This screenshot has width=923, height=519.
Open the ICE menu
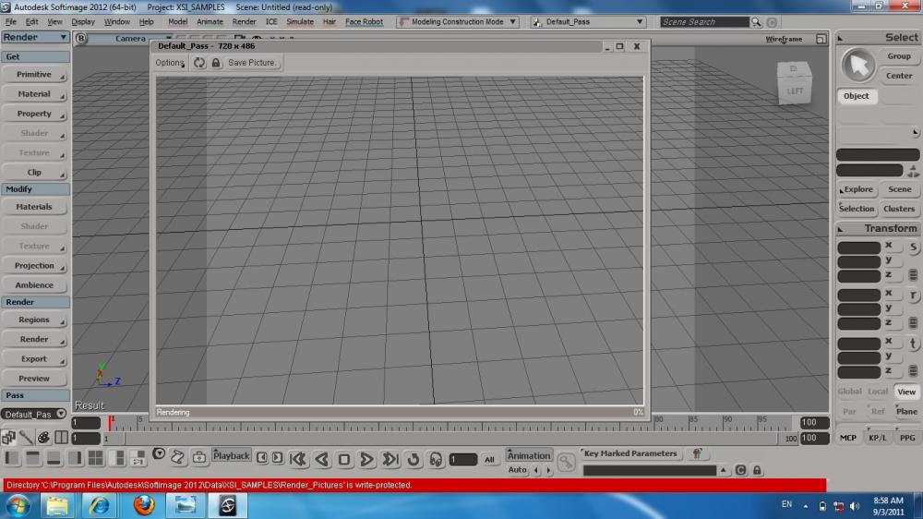pyautogui.click(x=271, y=22)
